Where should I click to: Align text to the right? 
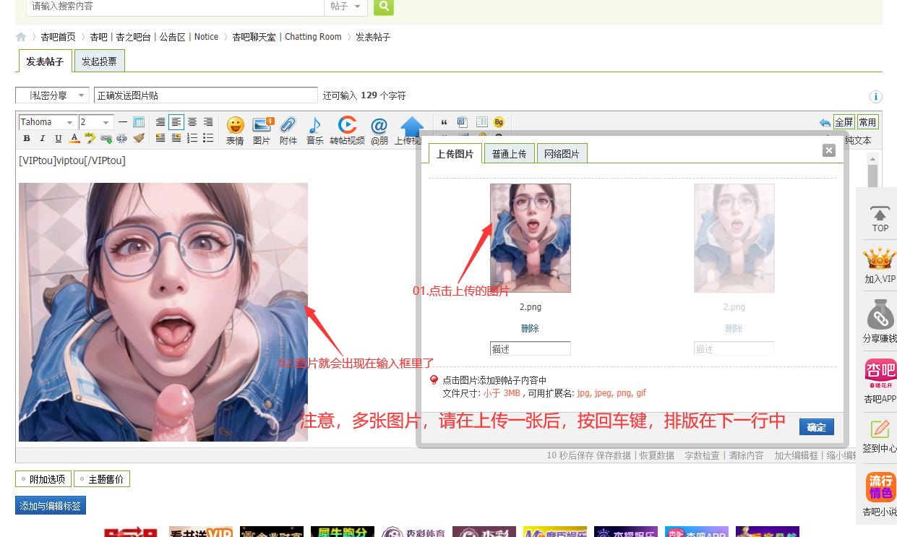[208, 122]
